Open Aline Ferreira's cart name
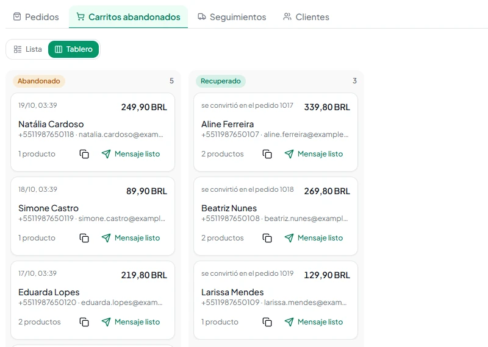488x347 pixels. coord(228,124)
